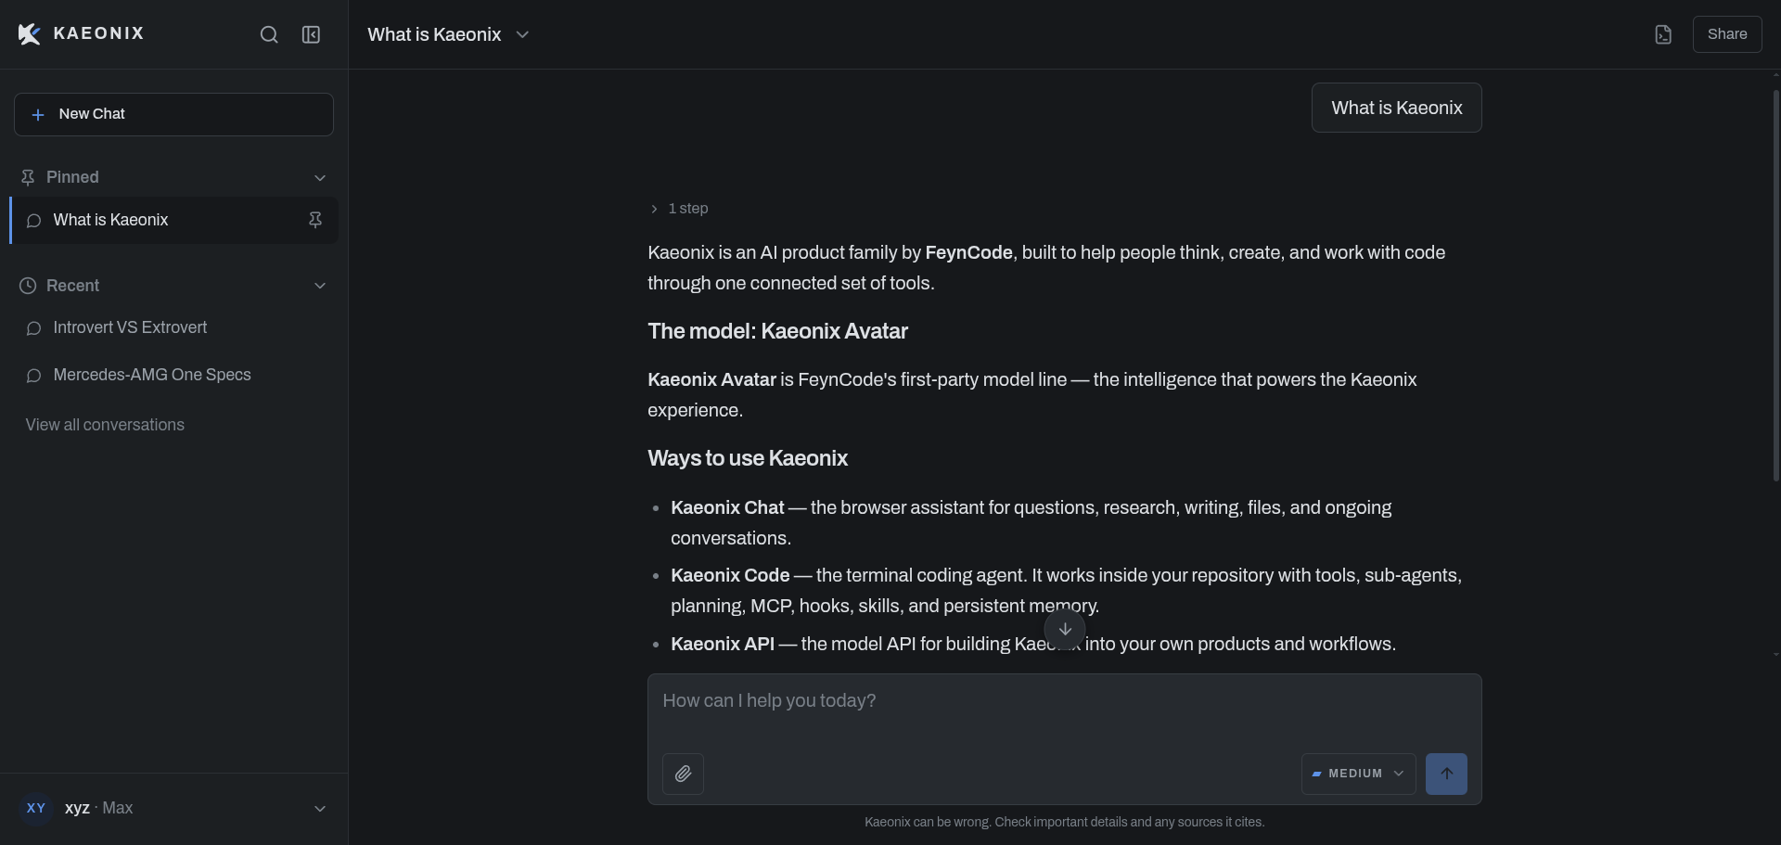Click the Kaeonix API bullet label
Screen dimensions: 1781x845
pos(723,644)
